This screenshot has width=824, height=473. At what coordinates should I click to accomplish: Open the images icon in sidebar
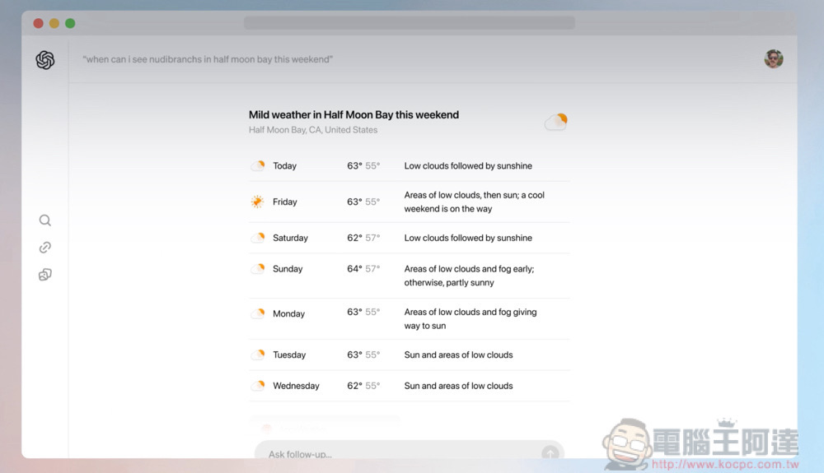pyautogui.click(x=45, y=275)
